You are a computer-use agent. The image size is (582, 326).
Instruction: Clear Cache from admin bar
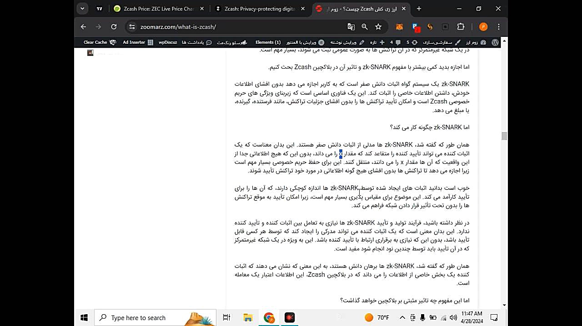click(x=100, y=42)
